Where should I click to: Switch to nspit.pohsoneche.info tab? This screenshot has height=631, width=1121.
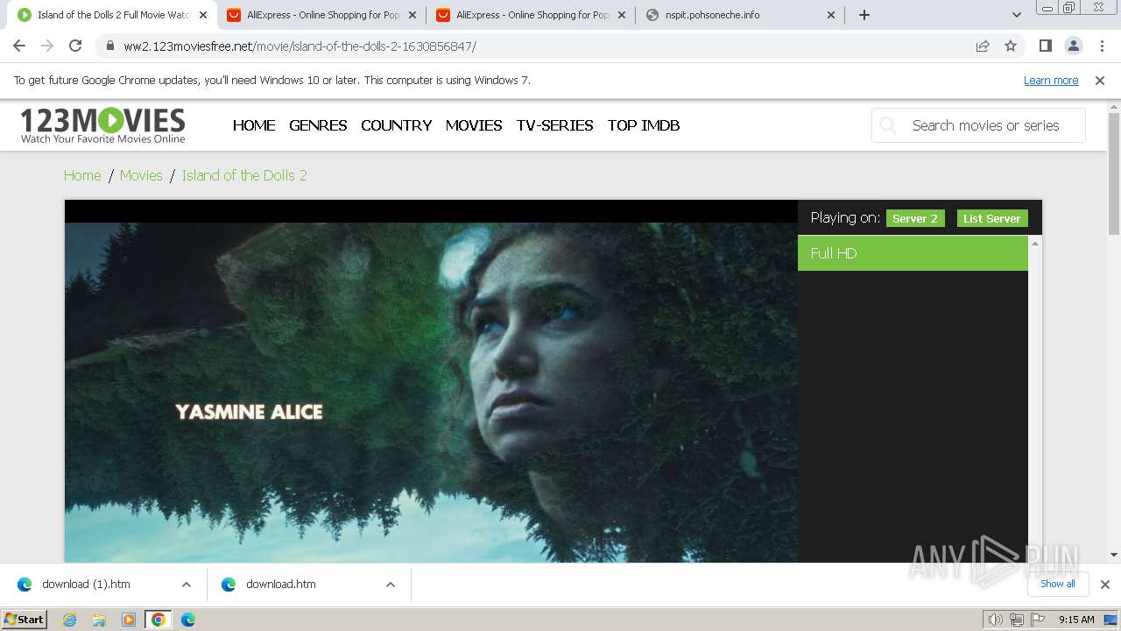tap(741, 15)
